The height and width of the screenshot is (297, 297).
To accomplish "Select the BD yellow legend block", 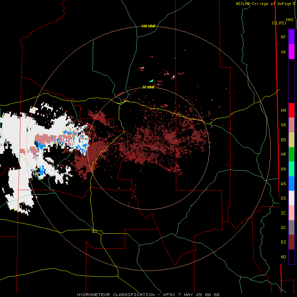I will click(291, 140).
